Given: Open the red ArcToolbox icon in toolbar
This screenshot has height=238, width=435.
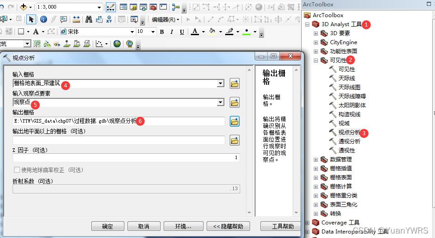Looking at the screenshot, I should click(153, 7).
